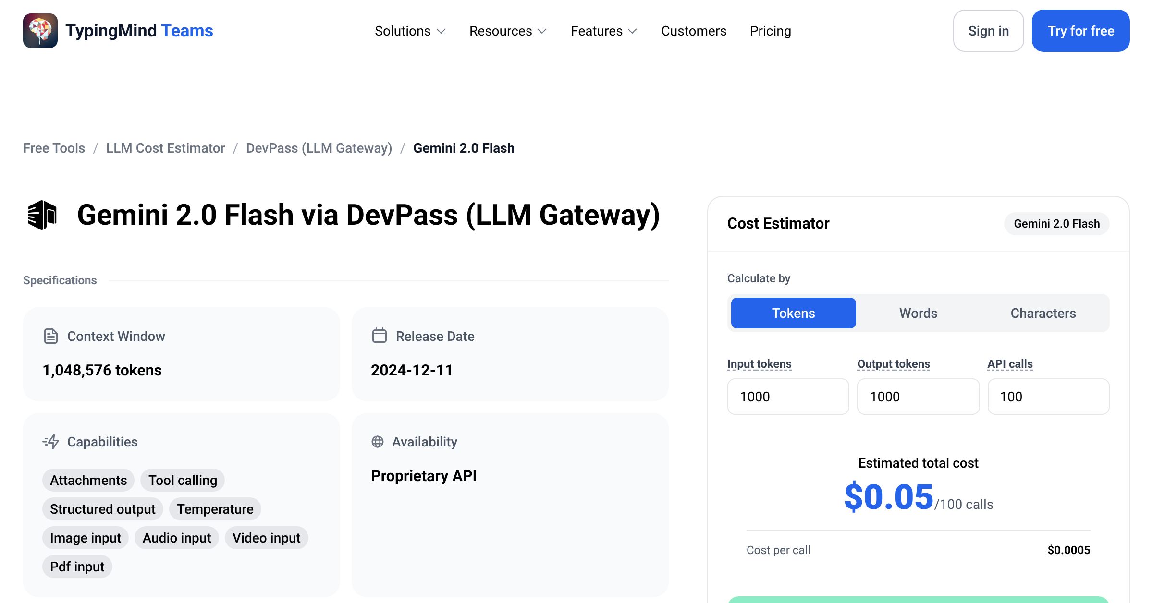Switch calculation to Characters

[x=1043, y=313]
